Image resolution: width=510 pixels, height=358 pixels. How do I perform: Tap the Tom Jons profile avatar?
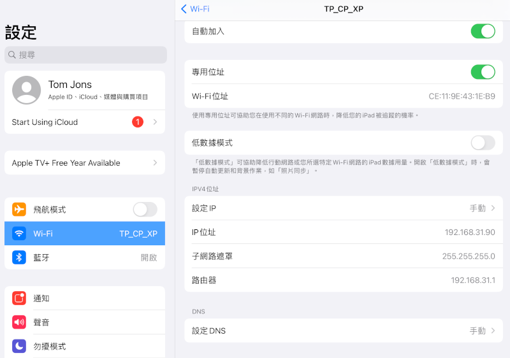[26, 90]
